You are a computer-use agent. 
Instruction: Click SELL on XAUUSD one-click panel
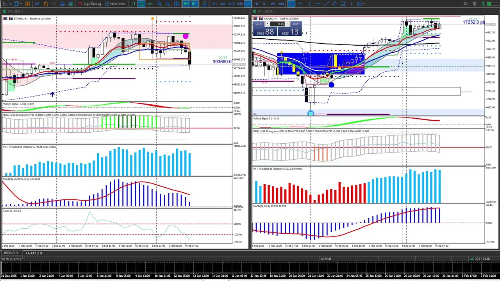point(259,24)
